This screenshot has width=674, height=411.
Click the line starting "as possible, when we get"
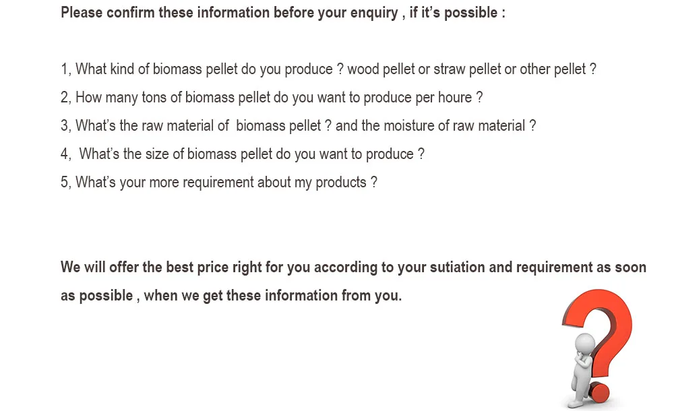pyautogui.click(x=231, y=296)
